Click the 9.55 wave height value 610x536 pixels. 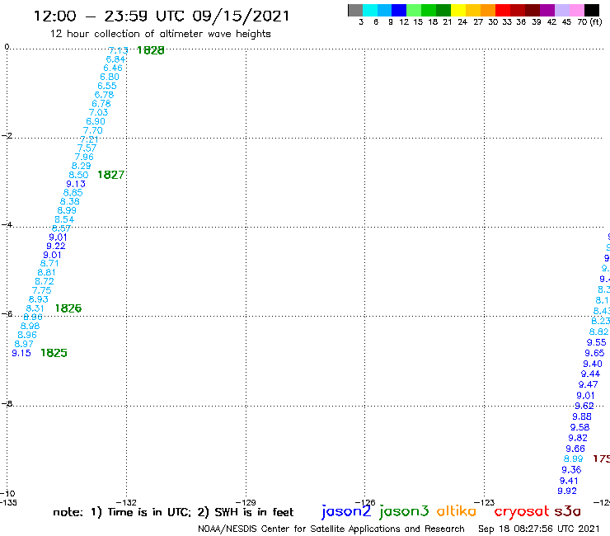[x=596, y=342]
